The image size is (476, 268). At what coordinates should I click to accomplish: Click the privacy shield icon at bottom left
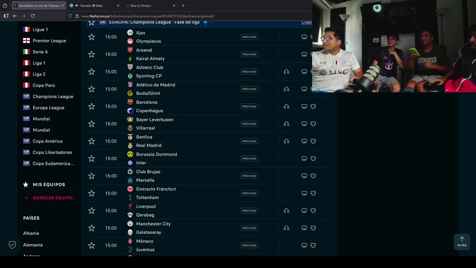pyautogui.click(x=12, y=245)
